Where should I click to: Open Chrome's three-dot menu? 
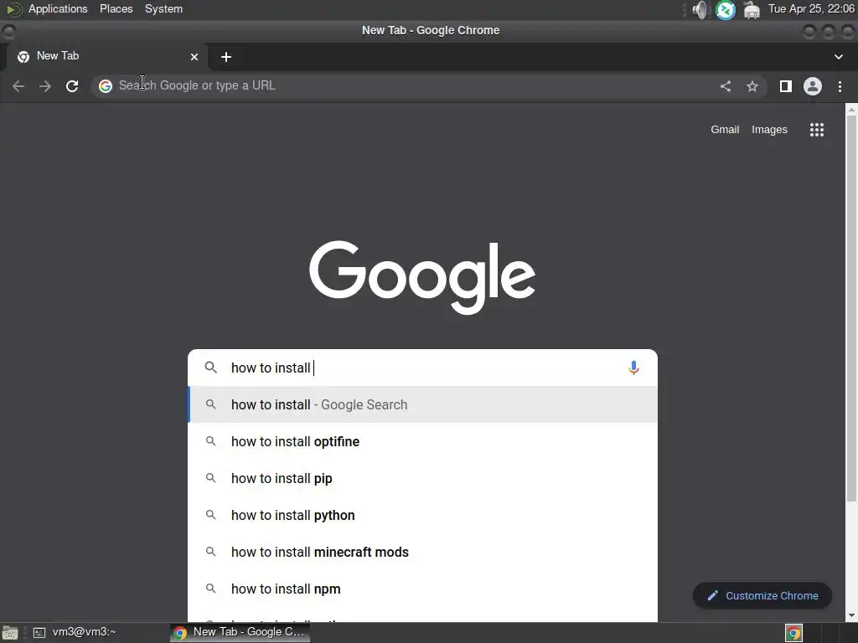[x=840, y=86]
